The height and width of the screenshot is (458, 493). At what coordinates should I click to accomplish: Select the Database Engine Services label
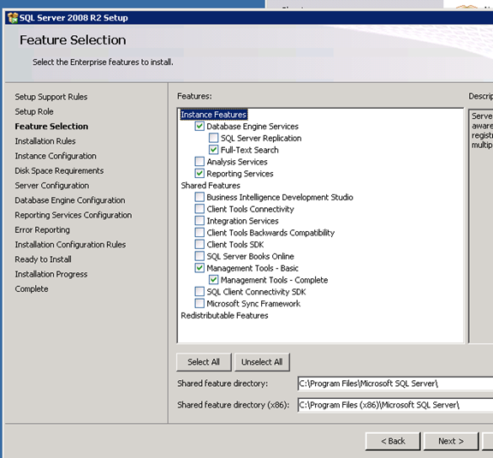(x=252, y=127)
